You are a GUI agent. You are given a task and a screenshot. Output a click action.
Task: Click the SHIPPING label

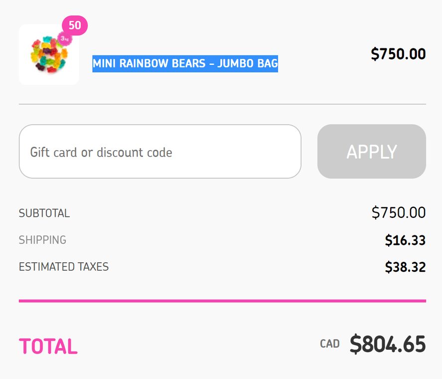(42, 240)
